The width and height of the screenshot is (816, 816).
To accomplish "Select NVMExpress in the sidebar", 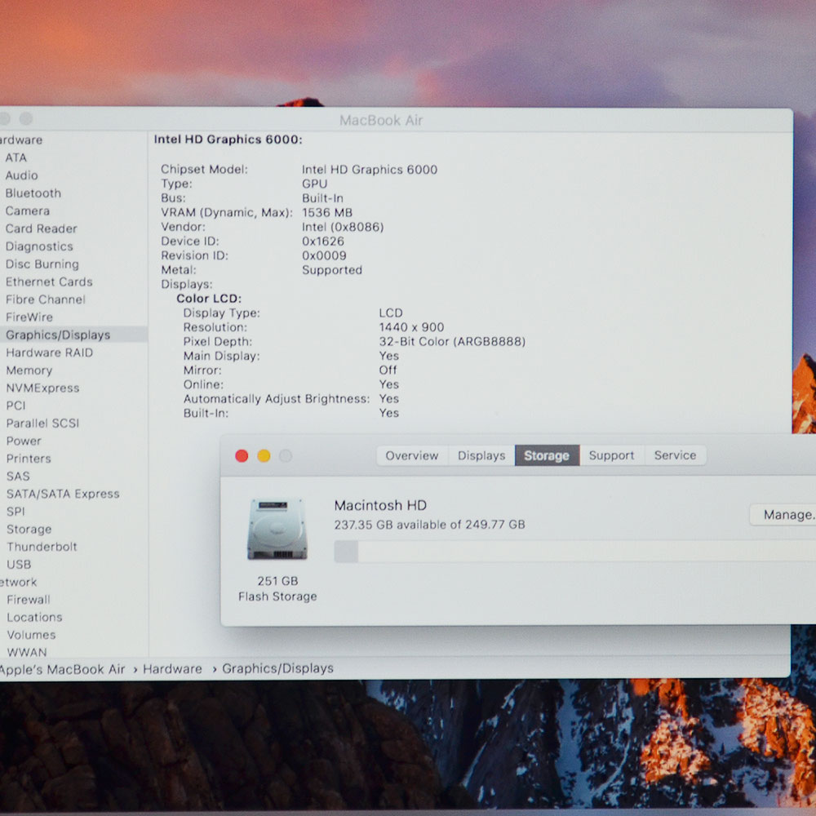I will click(42, 388).
